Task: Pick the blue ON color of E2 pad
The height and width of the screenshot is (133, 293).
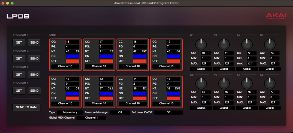Action: point(72,56)
